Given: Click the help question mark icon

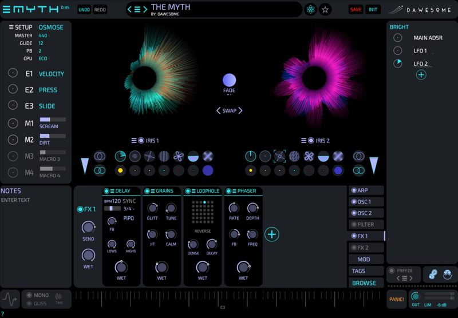Looking at the screenshot, I should 2,313.
